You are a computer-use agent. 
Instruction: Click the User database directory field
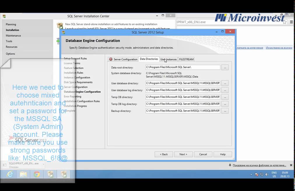(183, 83)
